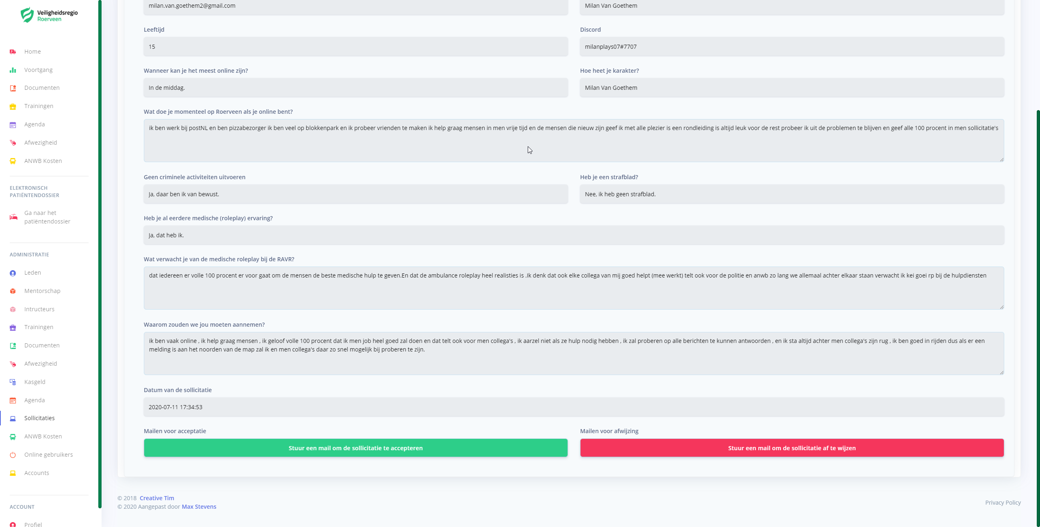The height and width of the screenshot is (527, 1040).
Task: Go to Accounts in the sidebar
Action: (x=37, y=473)
